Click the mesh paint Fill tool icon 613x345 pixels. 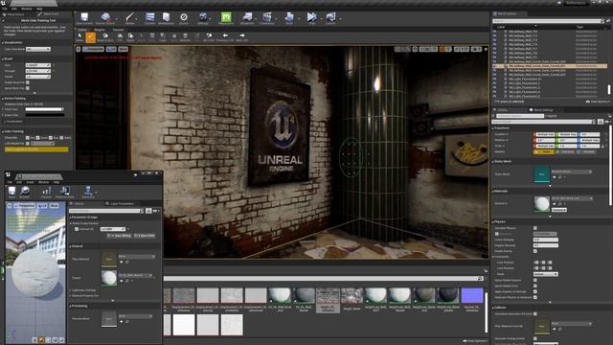[x=120, y=36]
